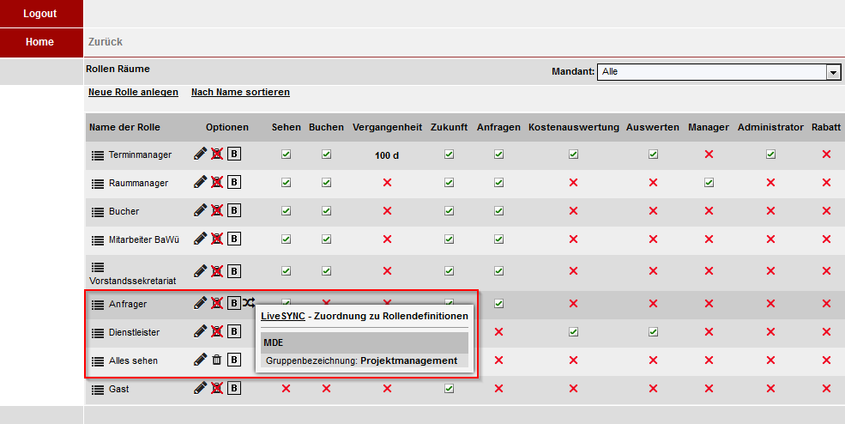
Task: Click the Alles sehen role name
Action: click(133, 360)
